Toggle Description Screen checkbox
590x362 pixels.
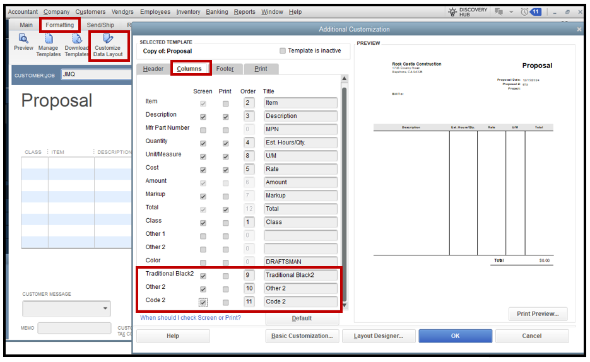(x=203, y=117)
